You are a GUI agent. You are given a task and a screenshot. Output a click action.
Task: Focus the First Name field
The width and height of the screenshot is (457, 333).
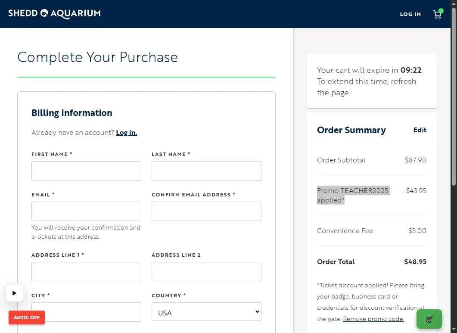click(x=86, y=171)
